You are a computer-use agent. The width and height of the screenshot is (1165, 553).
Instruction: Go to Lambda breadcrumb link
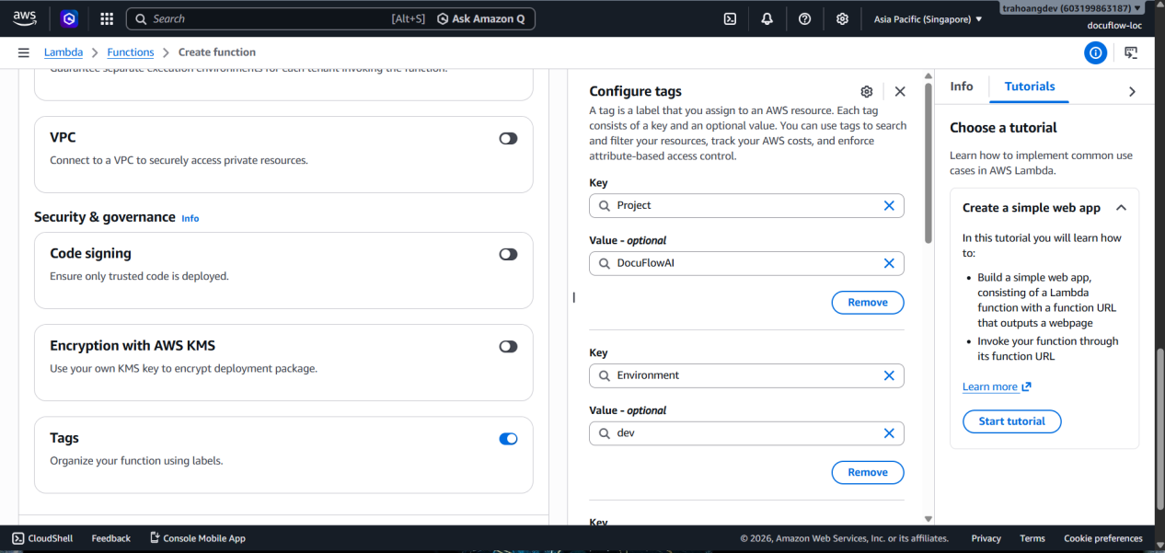coord(63,52)
